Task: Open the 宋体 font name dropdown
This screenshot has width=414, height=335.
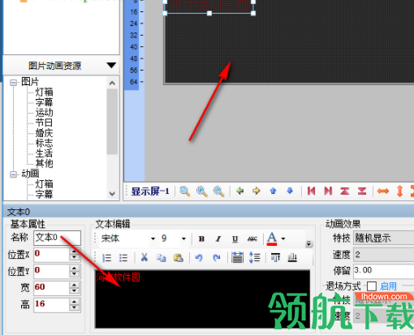Action: click(x=153, y=238)
